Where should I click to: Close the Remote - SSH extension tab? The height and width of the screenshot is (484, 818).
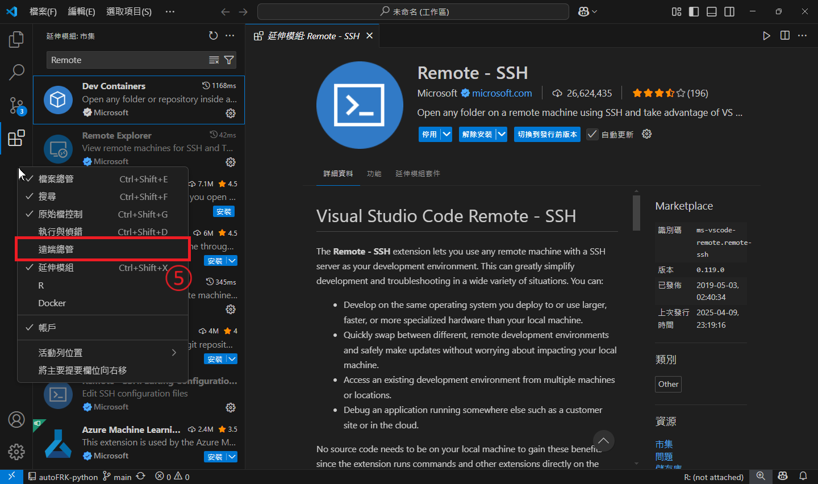tap(369, 36)
